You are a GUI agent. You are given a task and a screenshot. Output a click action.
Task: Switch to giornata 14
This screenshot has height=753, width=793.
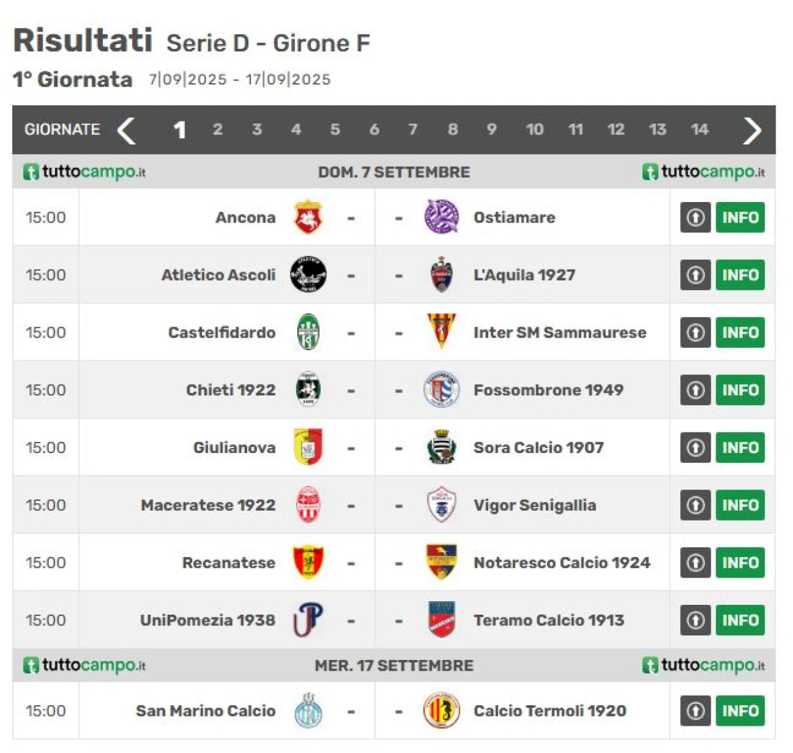pos(699,130)
